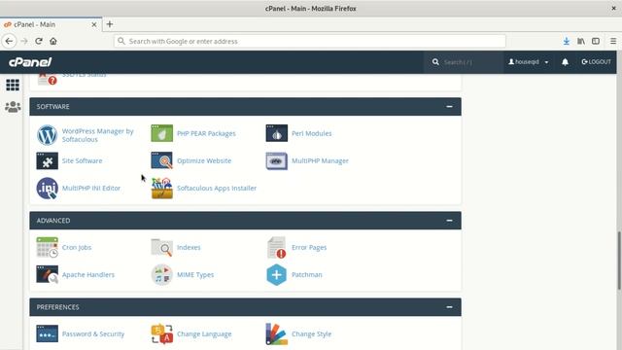Viewport: 622px width, 350px height.
Task: Open the Firefox hamburger menu
Action: pyautogui.click(x=613, y=41)
